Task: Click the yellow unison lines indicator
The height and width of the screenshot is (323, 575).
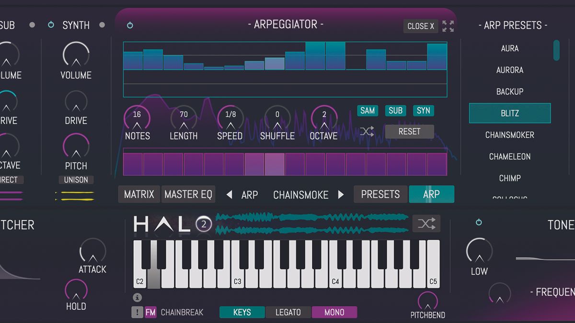Action: pos(75,196)
